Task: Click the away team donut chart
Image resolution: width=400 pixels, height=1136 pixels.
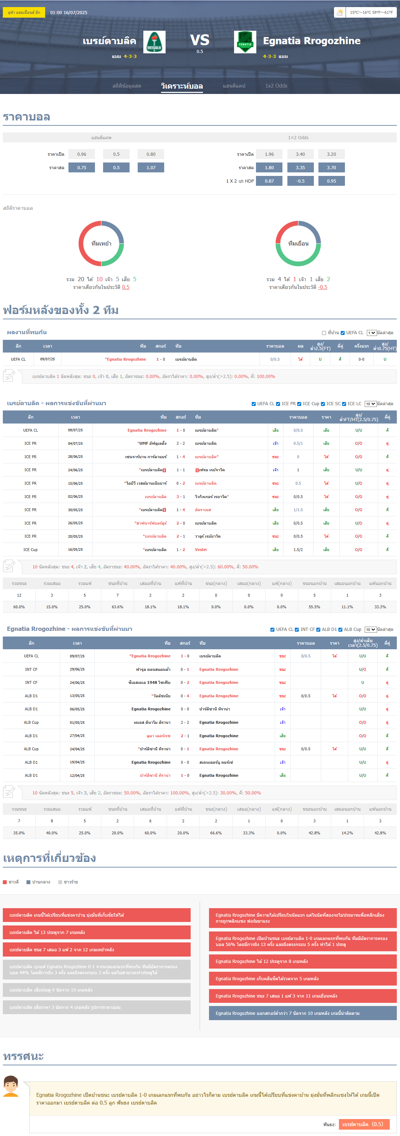Action: point(298,243)
